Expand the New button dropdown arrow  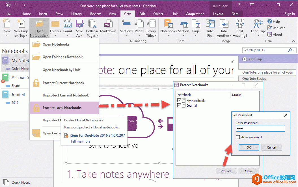click(x=7, y=35)
